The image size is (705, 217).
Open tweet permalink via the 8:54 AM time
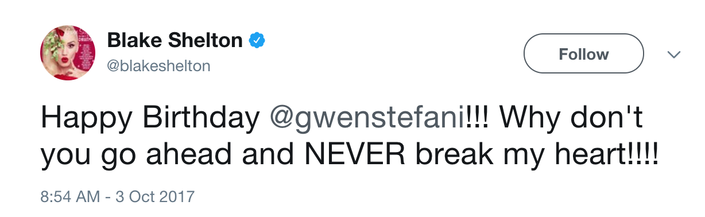[69, 197]
